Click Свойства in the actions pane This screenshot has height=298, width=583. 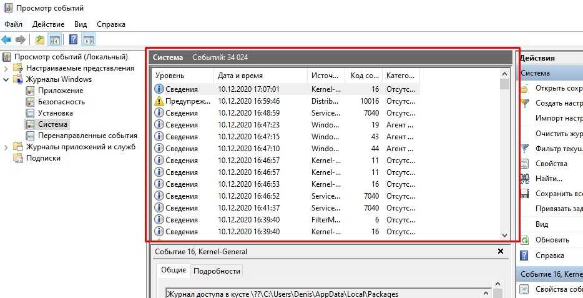click(551, 164)
